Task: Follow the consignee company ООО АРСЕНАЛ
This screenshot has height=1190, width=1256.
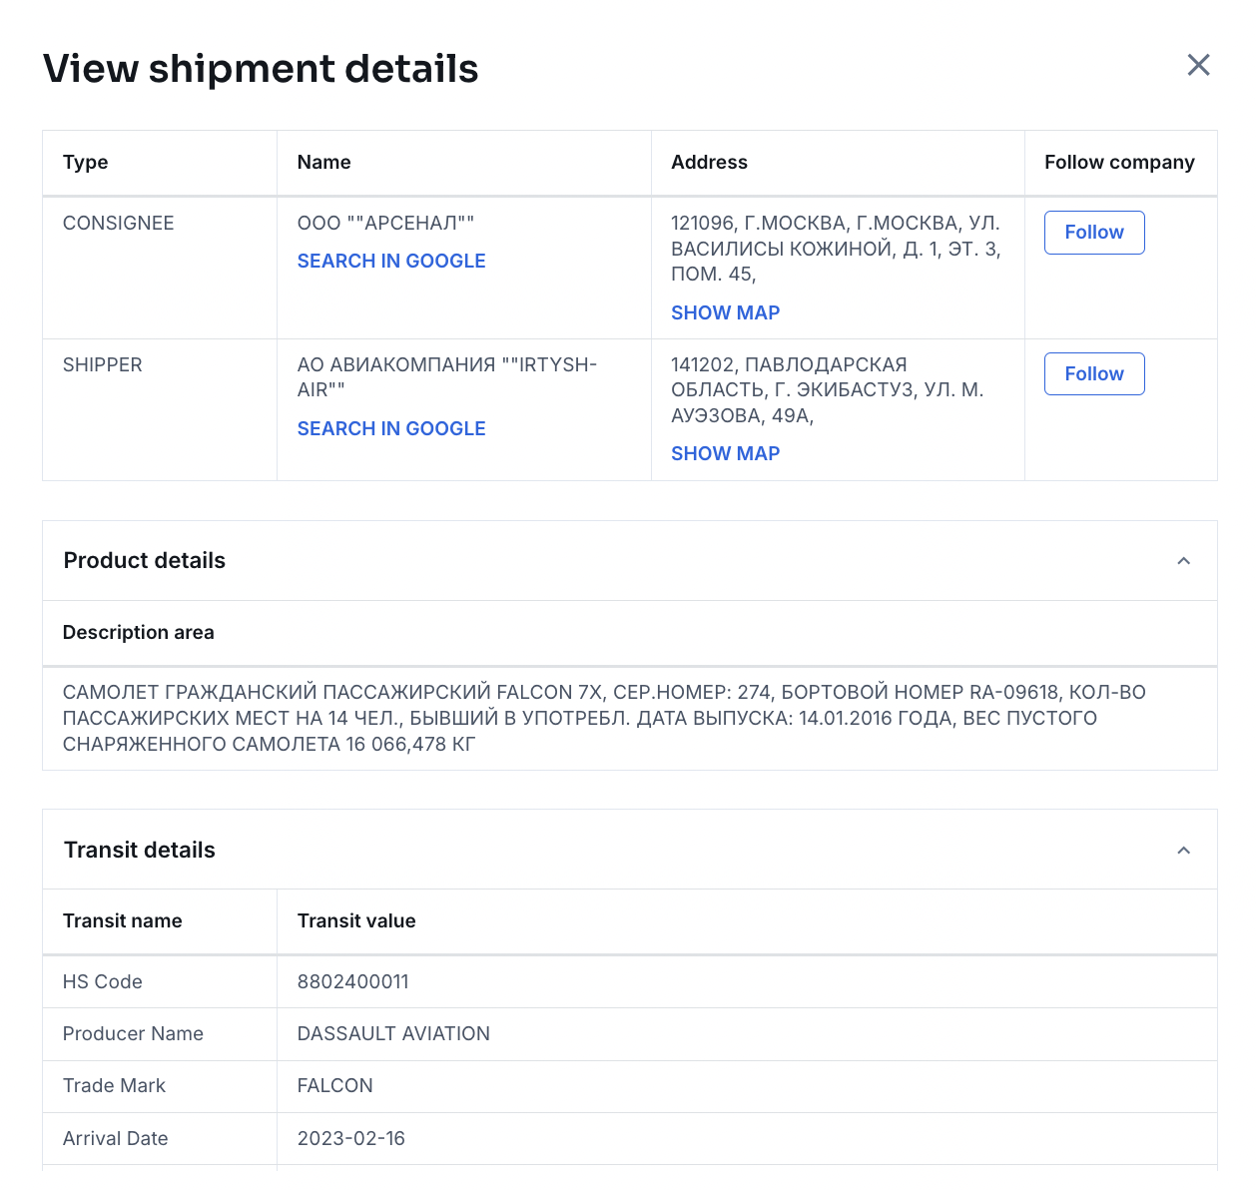Action: pos(1093,233)
